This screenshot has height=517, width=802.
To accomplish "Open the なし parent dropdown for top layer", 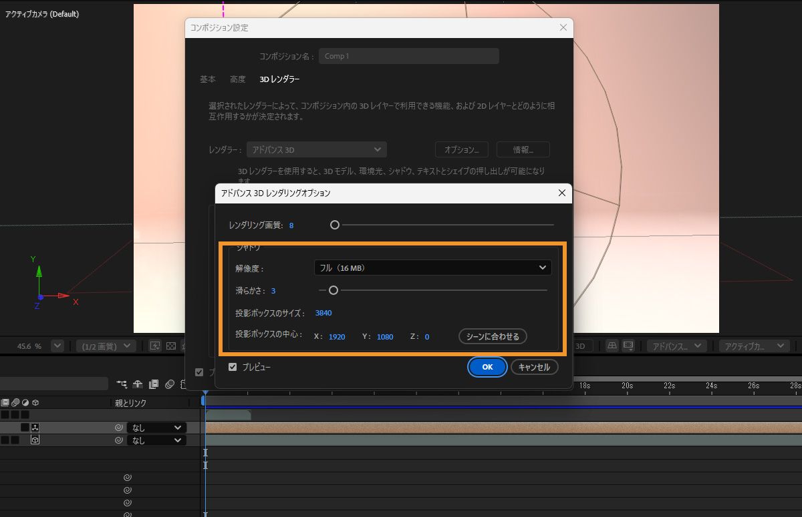I will click(156, 427).
